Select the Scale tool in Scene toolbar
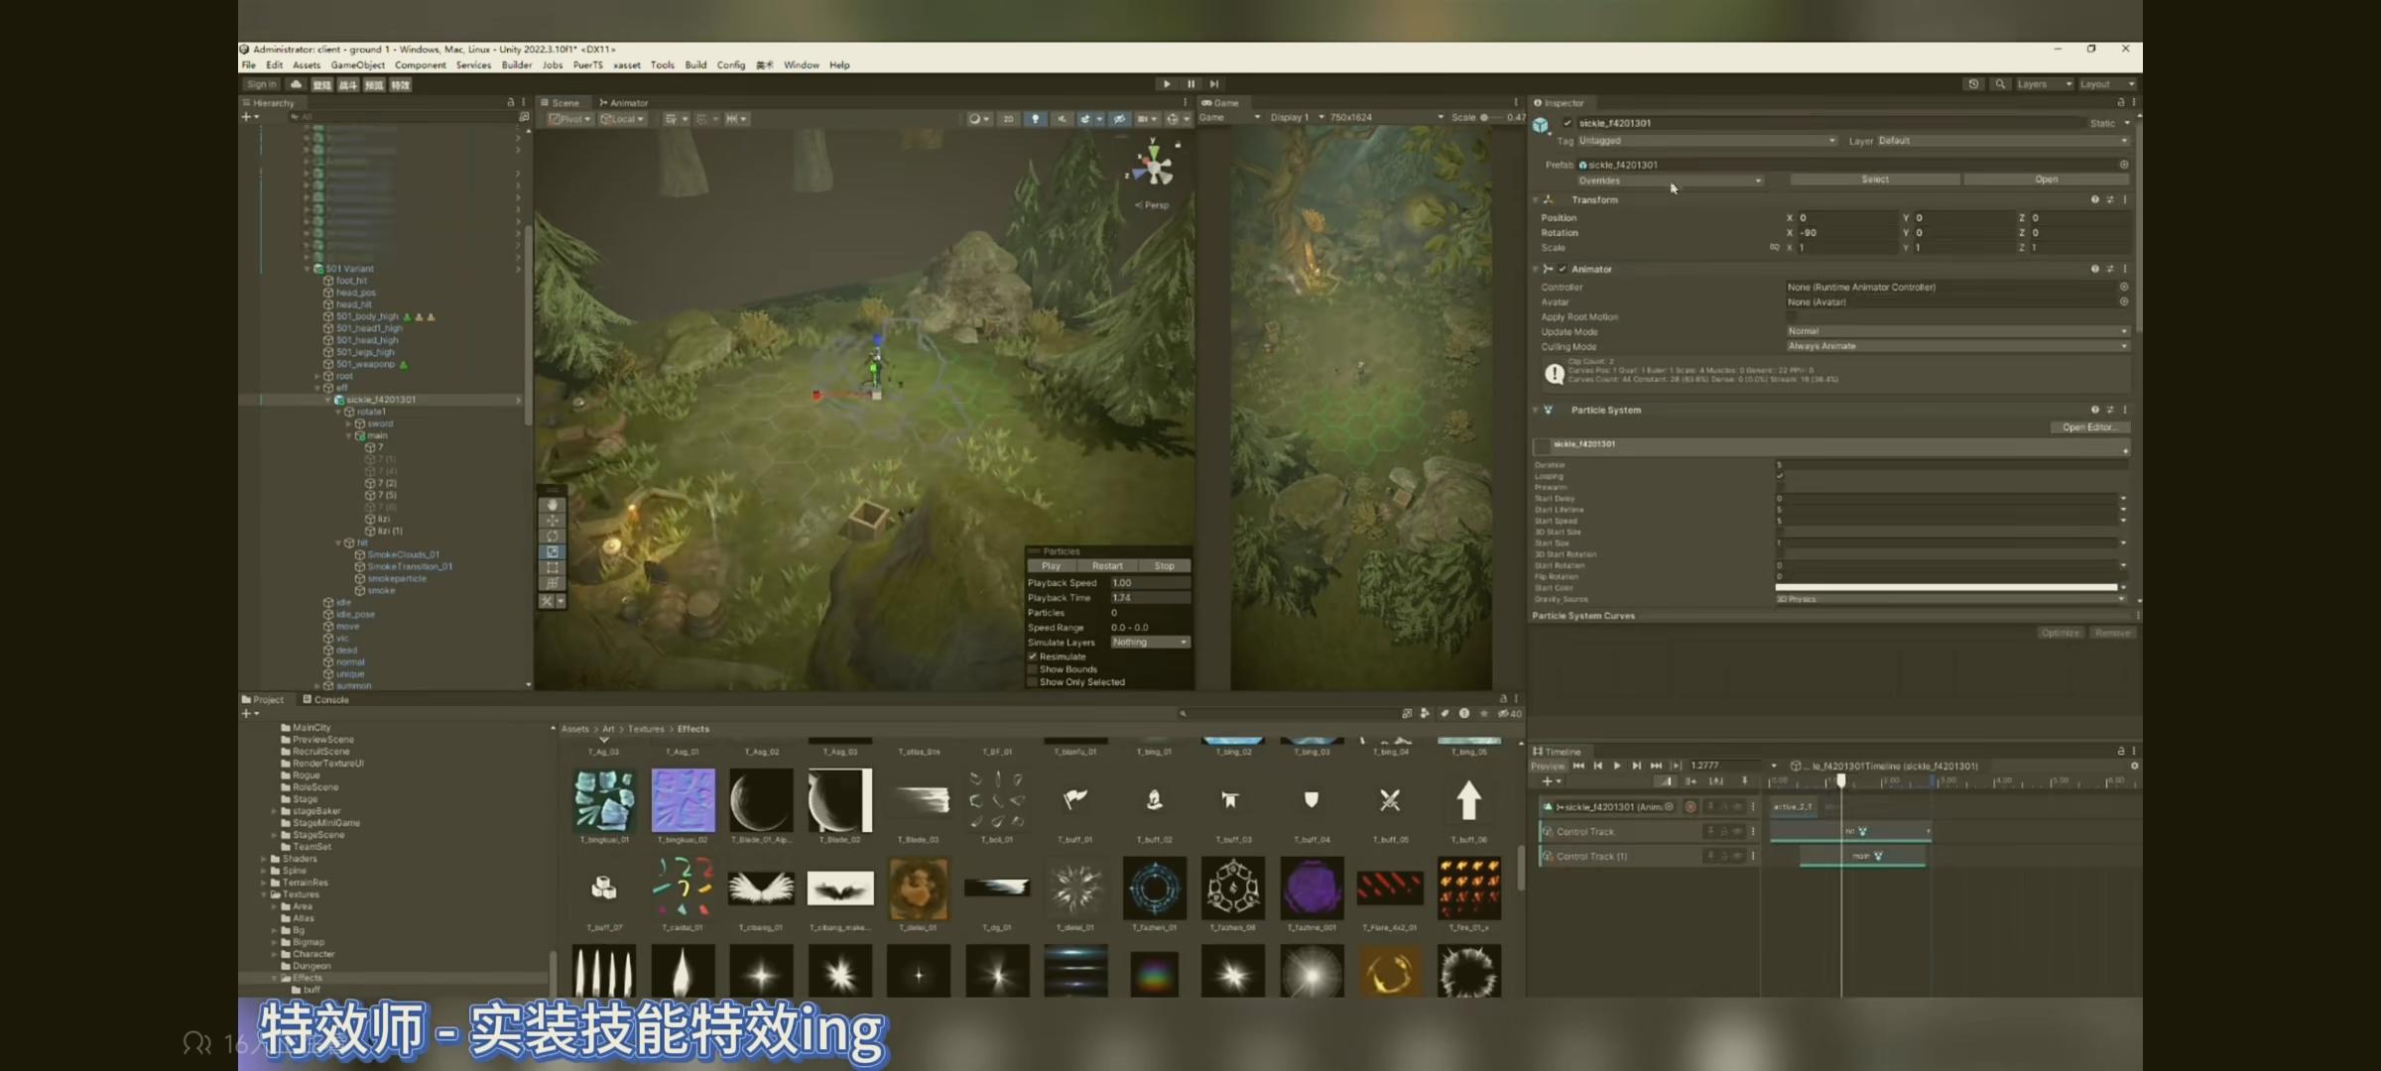The height and width of the screenshot is (1071, 2381). tap(552, 552)
